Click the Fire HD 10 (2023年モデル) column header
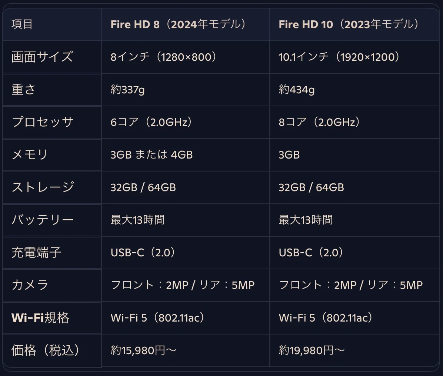443x376 pixels. tap(354, 24)
